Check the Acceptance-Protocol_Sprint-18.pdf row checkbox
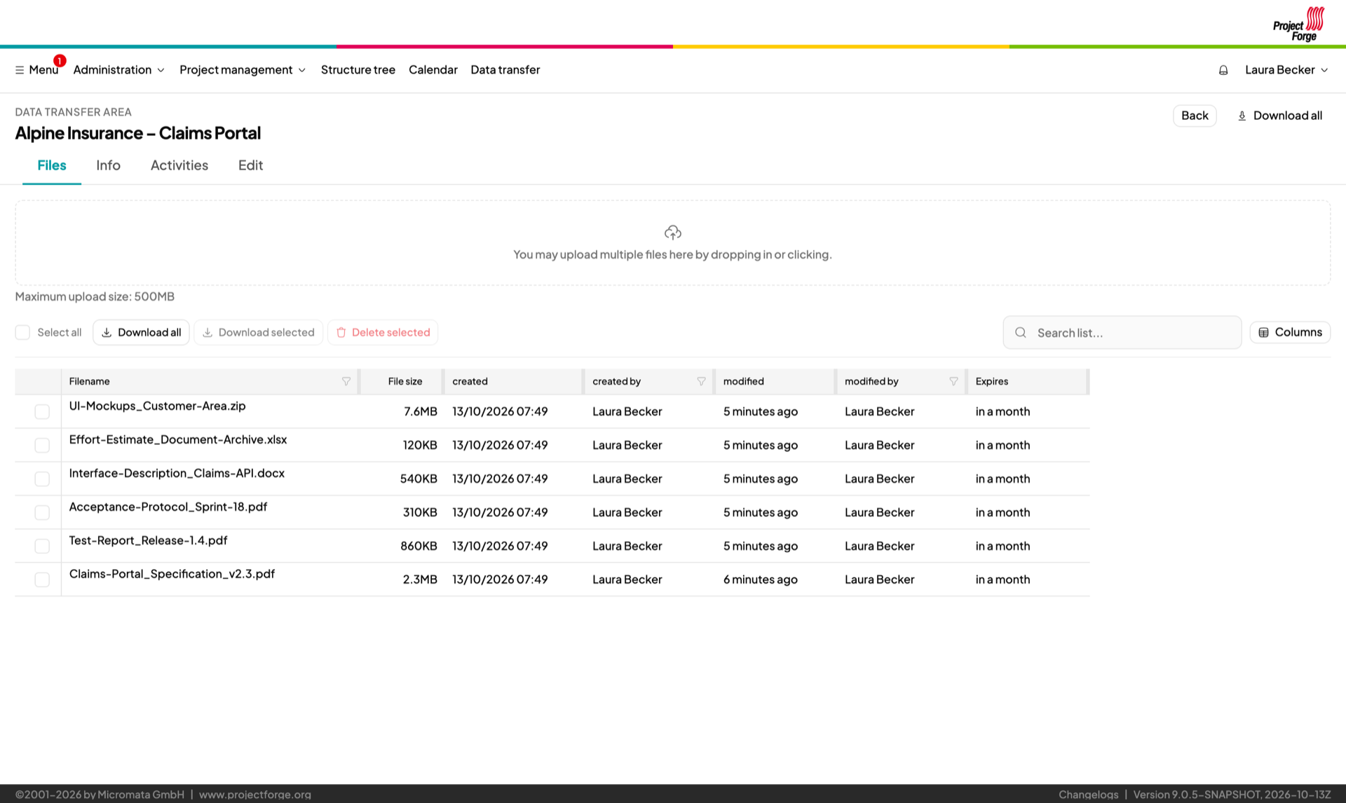 [42, 512]
